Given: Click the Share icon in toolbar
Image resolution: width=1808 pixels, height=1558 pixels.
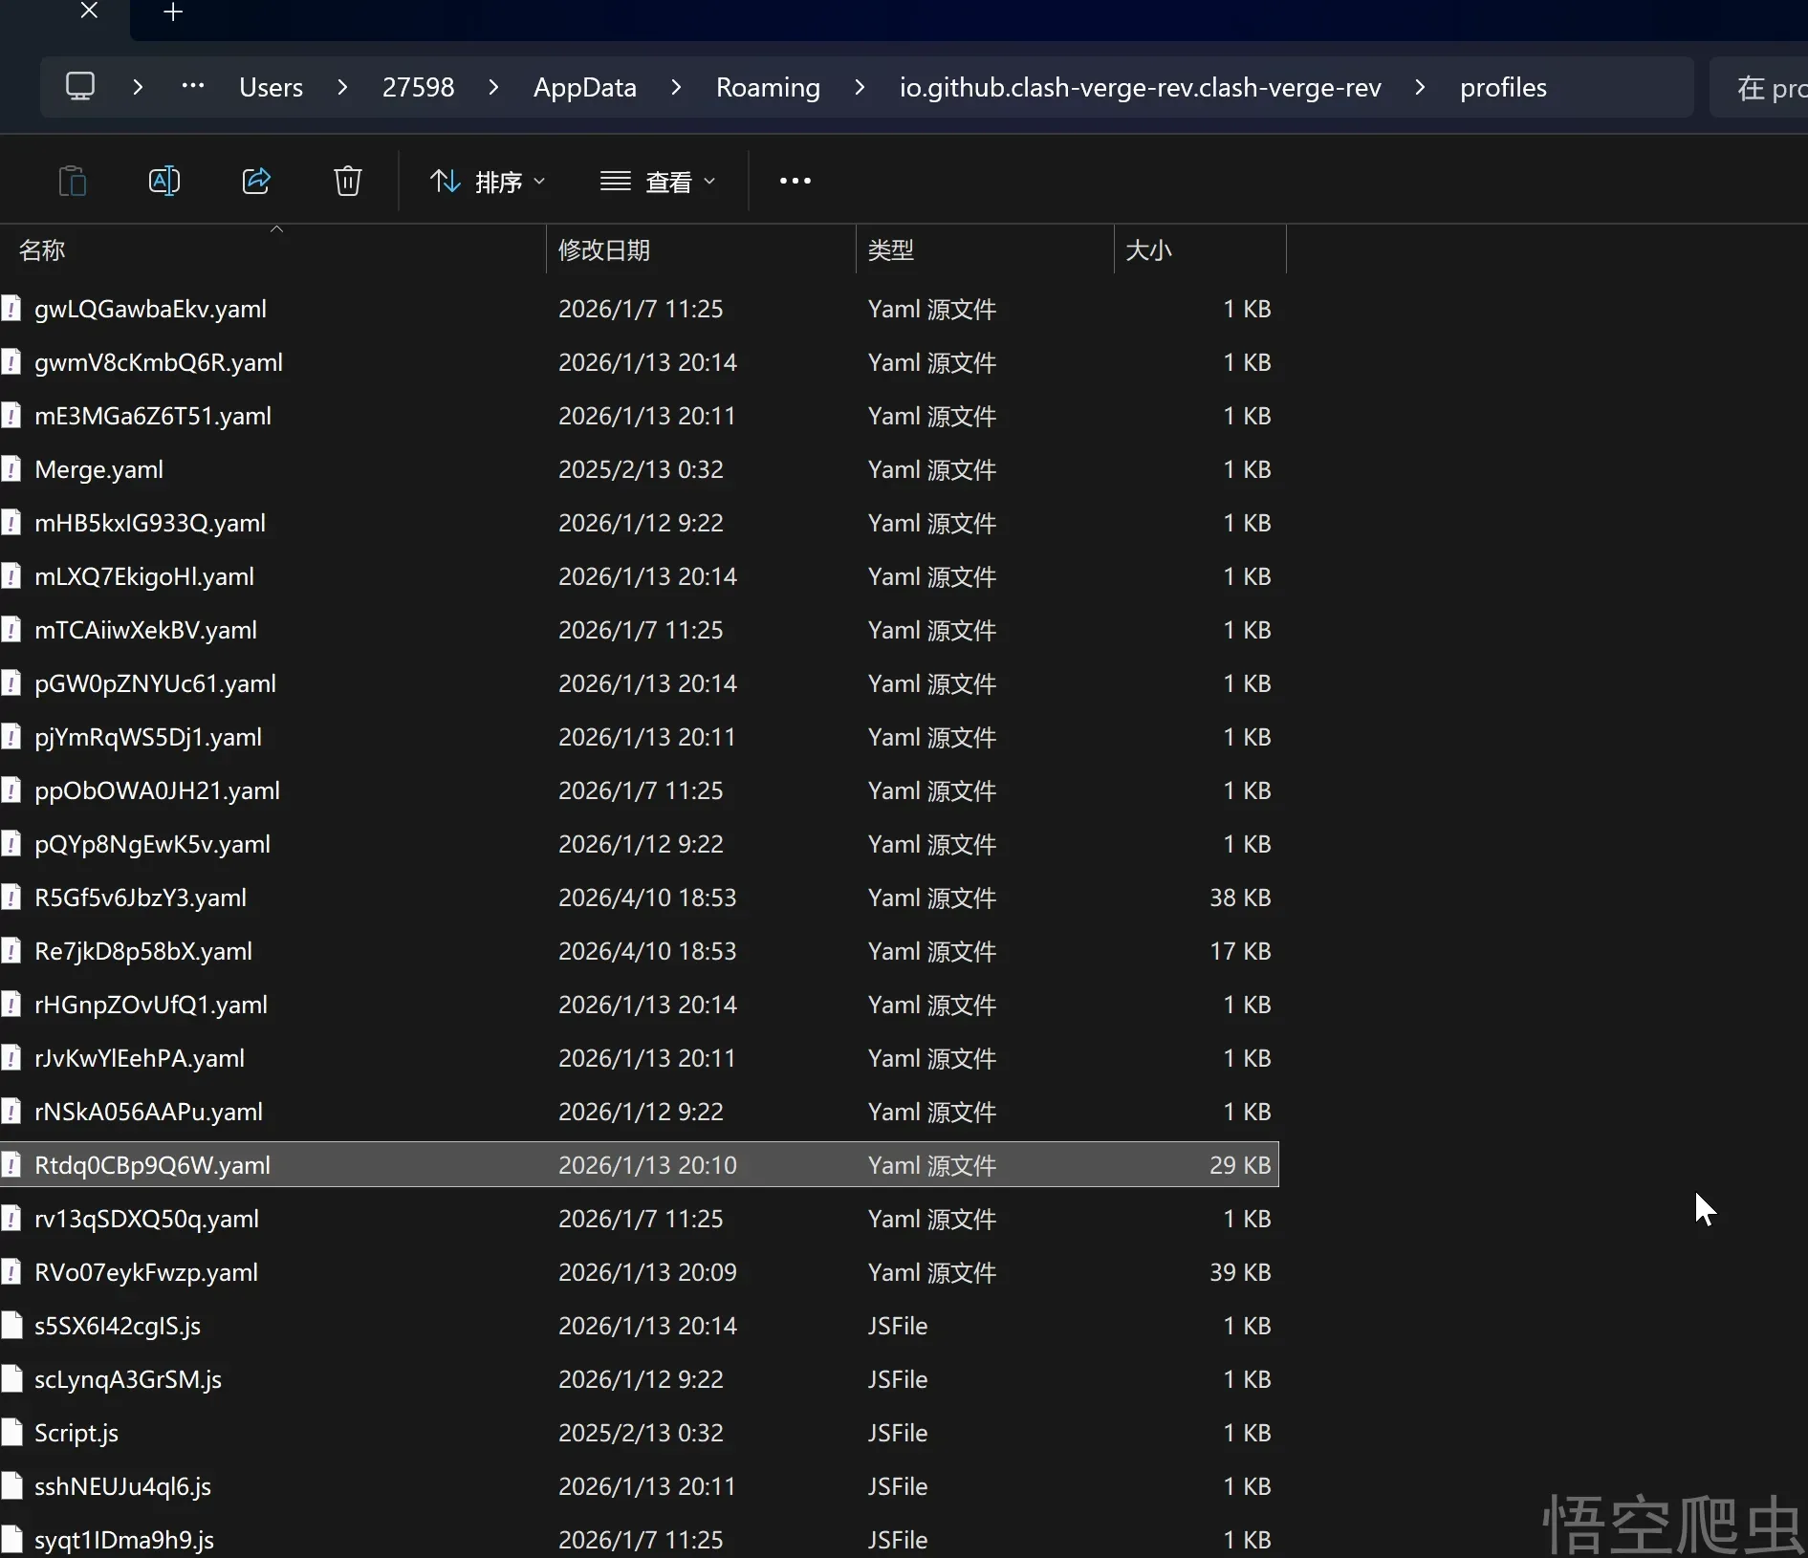Looking at the screenshot, I should [256, 181].
